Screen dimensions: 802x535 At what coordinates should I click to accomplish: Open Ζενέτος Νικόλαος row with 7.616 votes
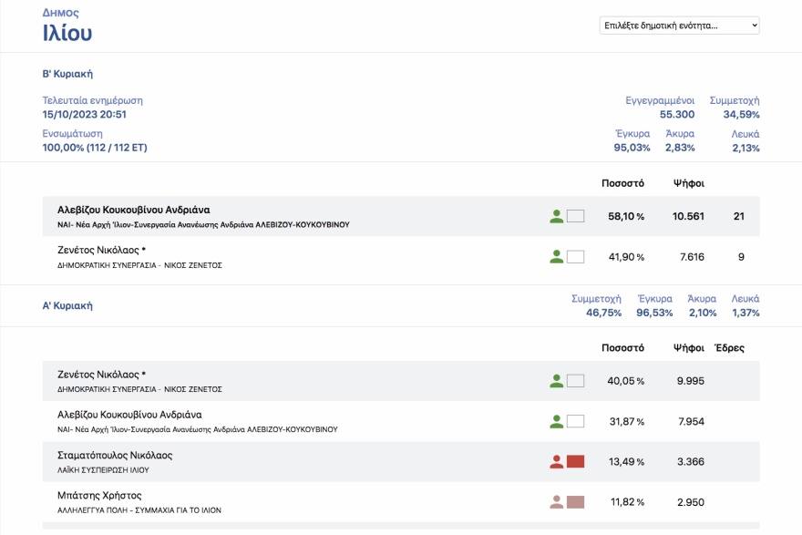pyautogui.click(x=101, y=250)
